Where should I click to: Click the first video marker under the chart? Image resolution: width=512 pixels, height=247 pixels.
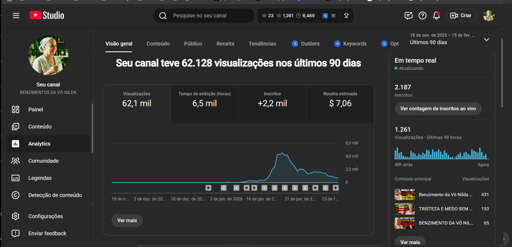pos(208,188)
